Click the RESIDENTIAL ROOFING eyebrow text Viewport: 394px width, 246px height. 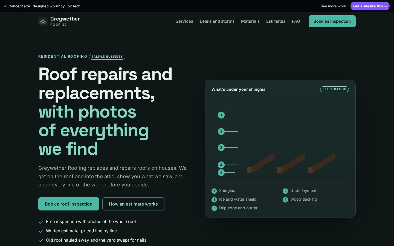pyautogui.click(x=63, y=57)
